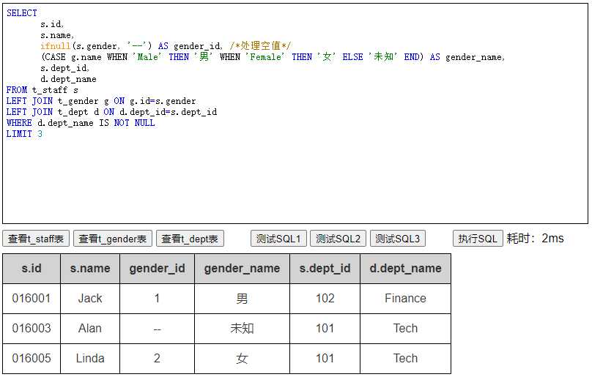Click the 男 gender_name cell in Jack's row

coord(242,299)
